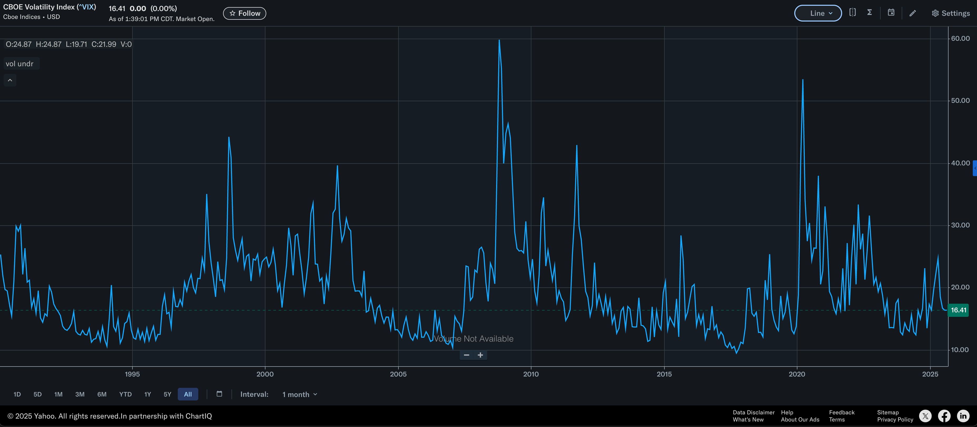Expand the right side panel handle

[975, 168]
